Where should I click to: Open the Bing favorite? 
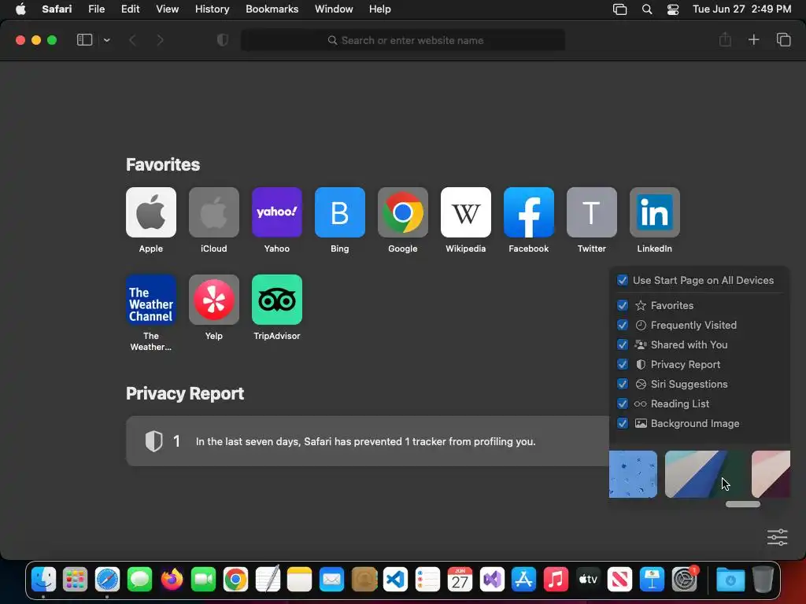pos(340,212)
